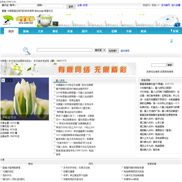Show slide 2 in the tulip slideshow
This screenshot has width=182, height=182.
pyautogui.click(x=7, y=80)
